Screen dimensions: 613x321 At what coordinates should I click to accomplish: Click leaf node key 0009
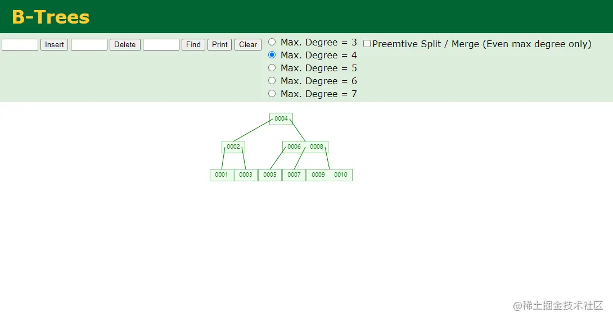[x=318, y=175]
